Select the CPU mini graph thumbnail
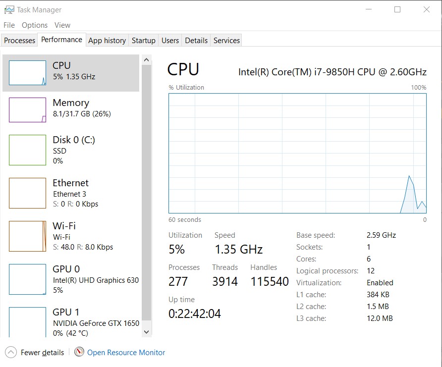This screenshot has height=367, width=442. click(27, 73)
